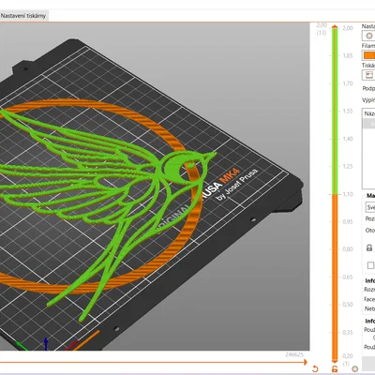Tick the checkbox below the padlock

pyautogui.click(x=370, y=265)
